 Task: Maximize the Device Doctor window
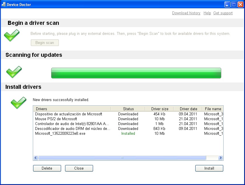(234, 4)
